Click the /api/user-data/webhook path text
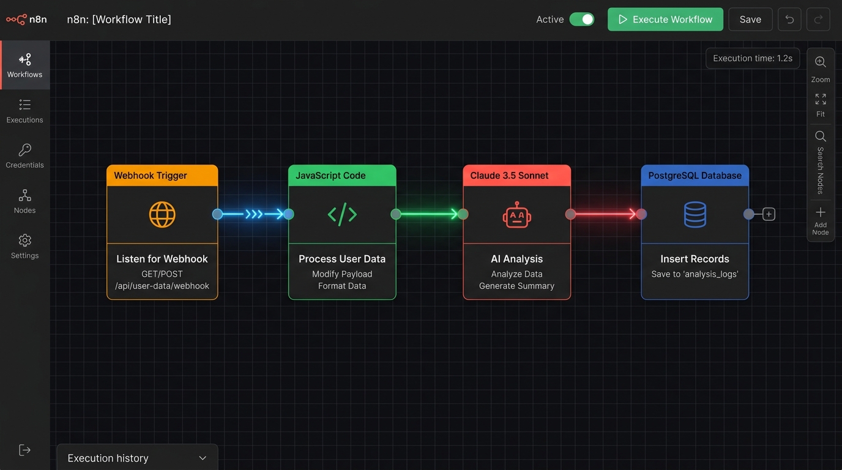Screen dimensions: 842x470 [162, 286]
